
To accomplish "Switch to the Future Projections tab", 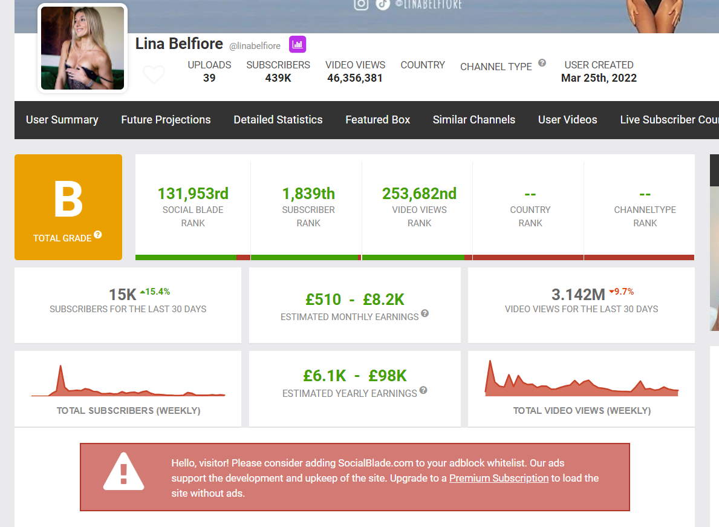I will pos(166,120).
